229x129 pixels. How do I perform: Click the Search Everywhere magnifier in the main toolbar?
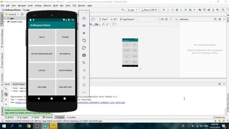coord(223,10)
